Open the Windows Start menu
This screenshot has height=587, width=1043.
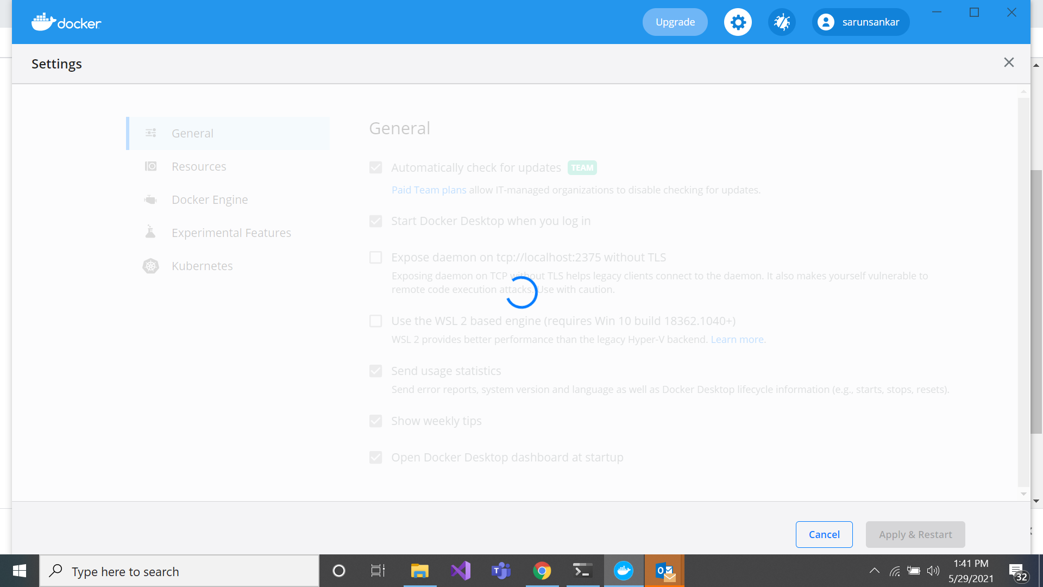point(20,571)
